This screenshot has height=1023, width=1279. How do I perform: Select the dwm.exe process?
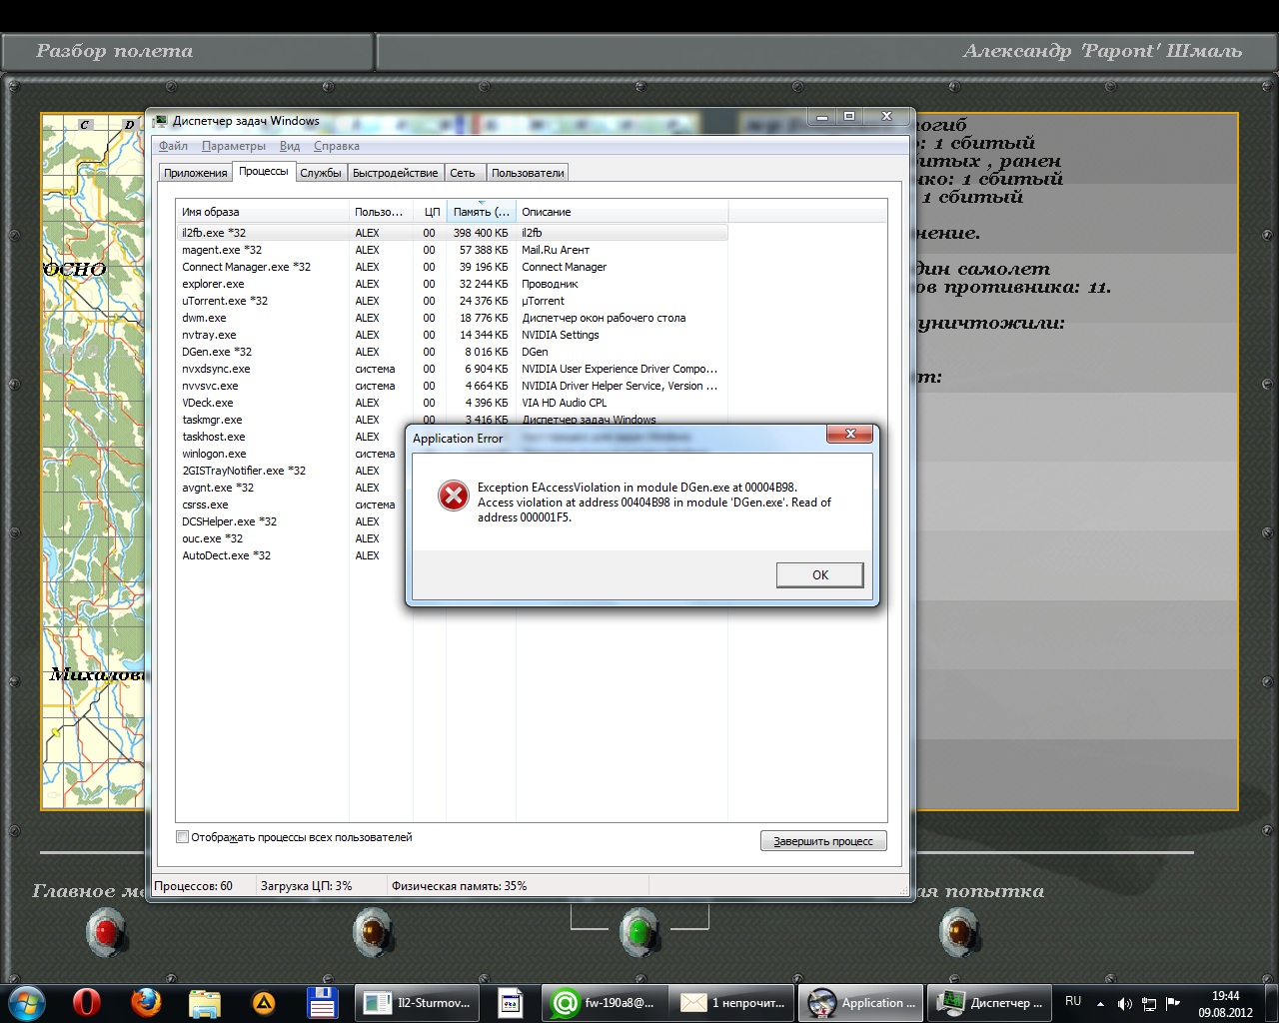coord(452,318)
